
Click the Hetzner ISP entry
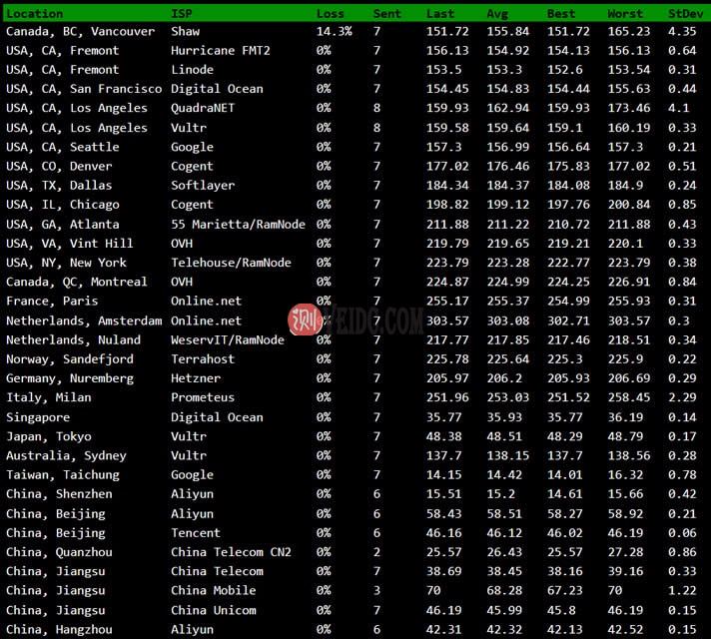coord(196,378)
